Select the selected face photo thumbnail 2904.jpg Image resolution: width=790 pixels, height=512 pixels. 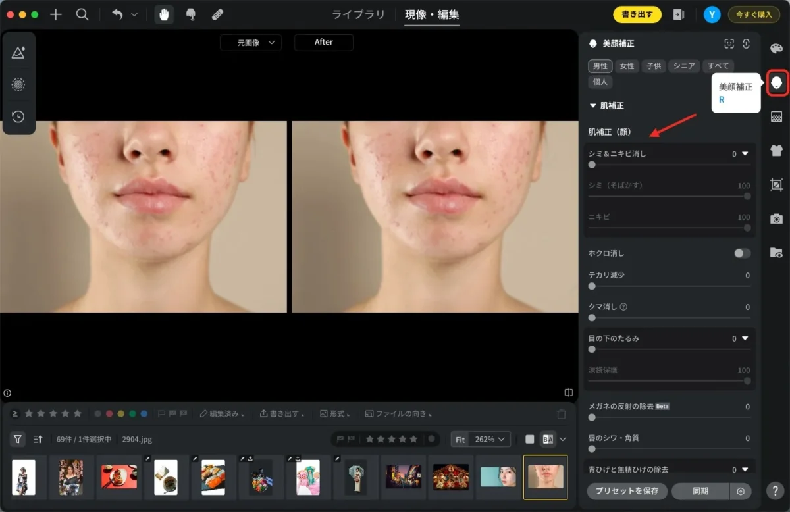[546, 477]
